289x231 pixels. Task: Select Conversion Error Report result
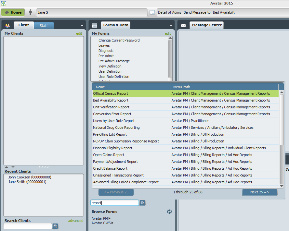click(186, 114)
